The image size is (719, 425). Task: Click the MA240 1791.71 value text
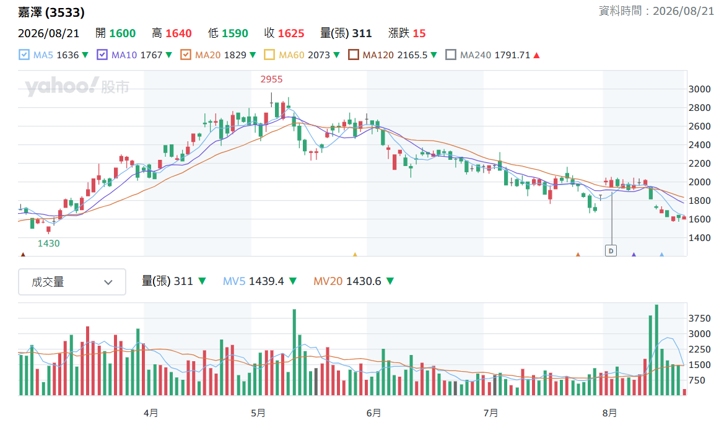495,55
